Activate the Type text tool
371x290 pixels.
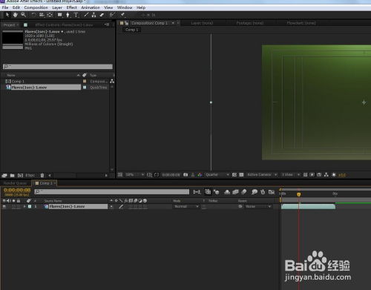point(76,15)
